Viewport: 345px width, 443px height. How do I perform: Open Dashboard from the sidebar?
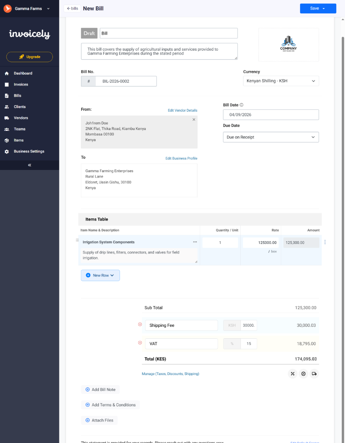[x=23, y=73]
